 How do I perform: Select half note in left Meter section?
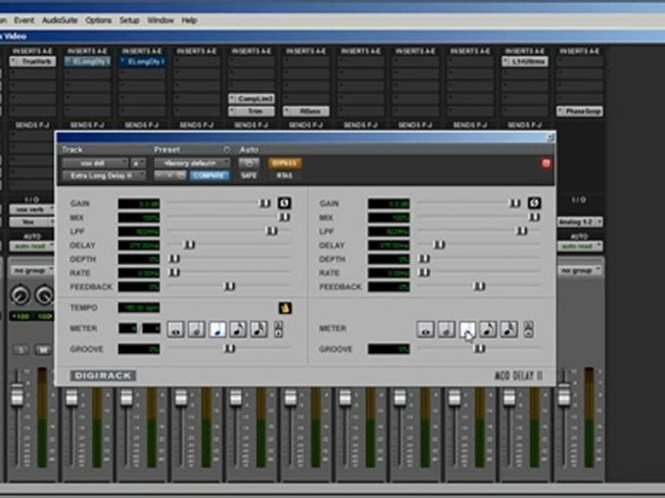(196, 329)
